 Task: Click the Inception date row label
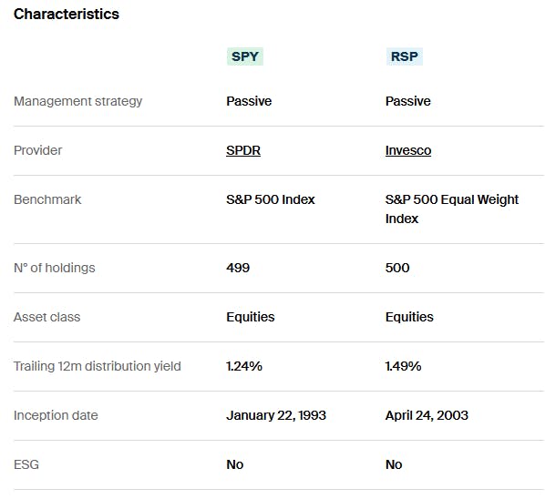tap(56, 415)
